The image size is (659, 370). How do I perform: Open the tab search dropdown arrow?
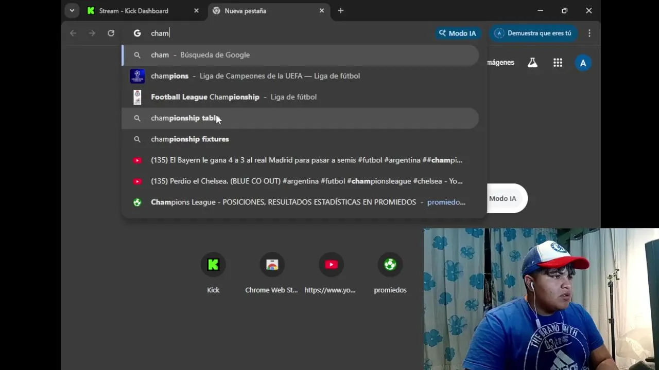[72, 10]
